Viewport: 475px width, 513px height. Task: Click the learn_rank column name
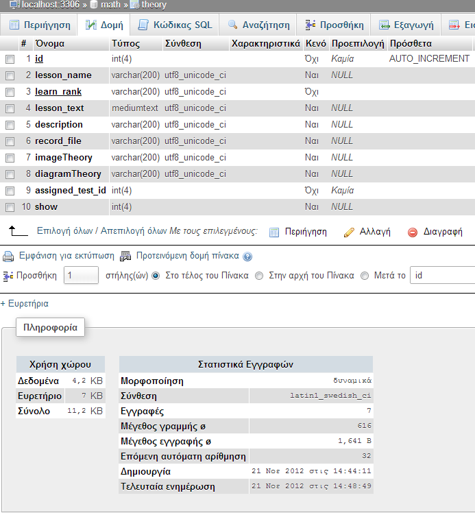pyautogui.click(x=58, y=92)
